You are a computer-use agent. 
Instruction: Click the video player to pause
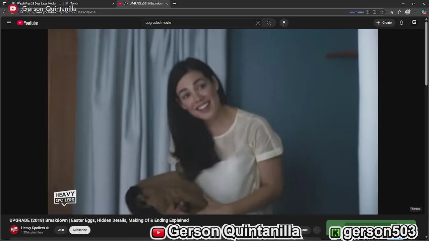coord(212,122)
